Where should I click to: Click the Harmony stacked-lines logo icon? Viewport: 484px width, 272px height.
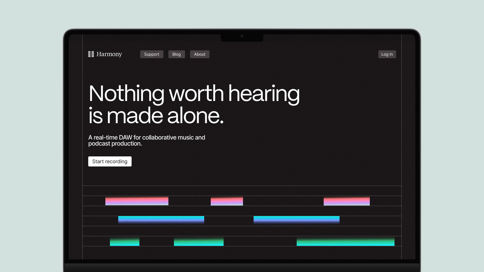point(91,54)
